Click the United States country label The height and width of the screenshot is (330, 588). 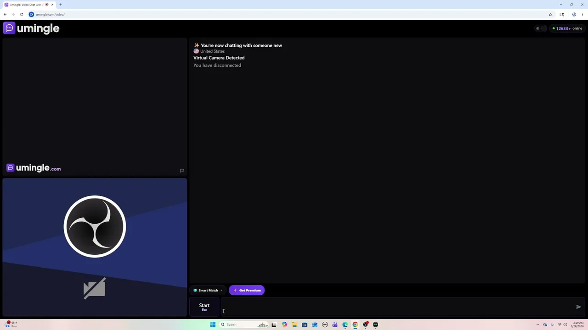pyautogui.click(x=212, y=51)
